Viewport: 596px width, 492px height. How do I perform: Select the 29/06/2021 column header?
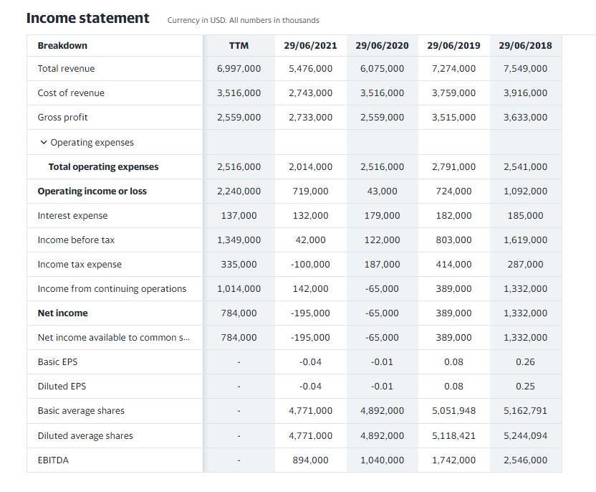pos(310,45)
